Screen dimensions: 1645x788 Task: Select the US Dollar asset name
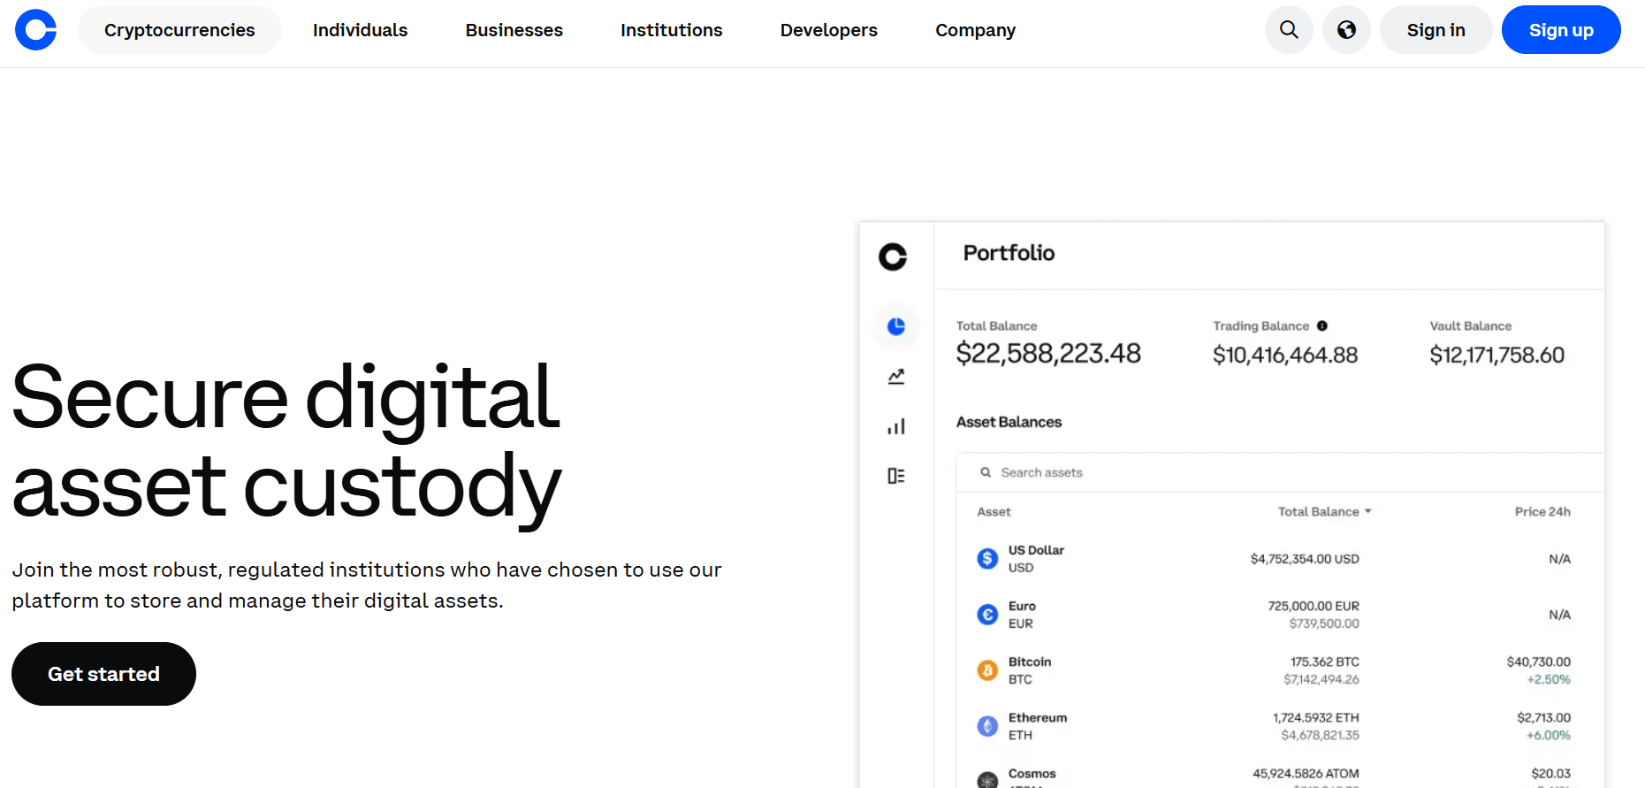(x=1036, y=550)
